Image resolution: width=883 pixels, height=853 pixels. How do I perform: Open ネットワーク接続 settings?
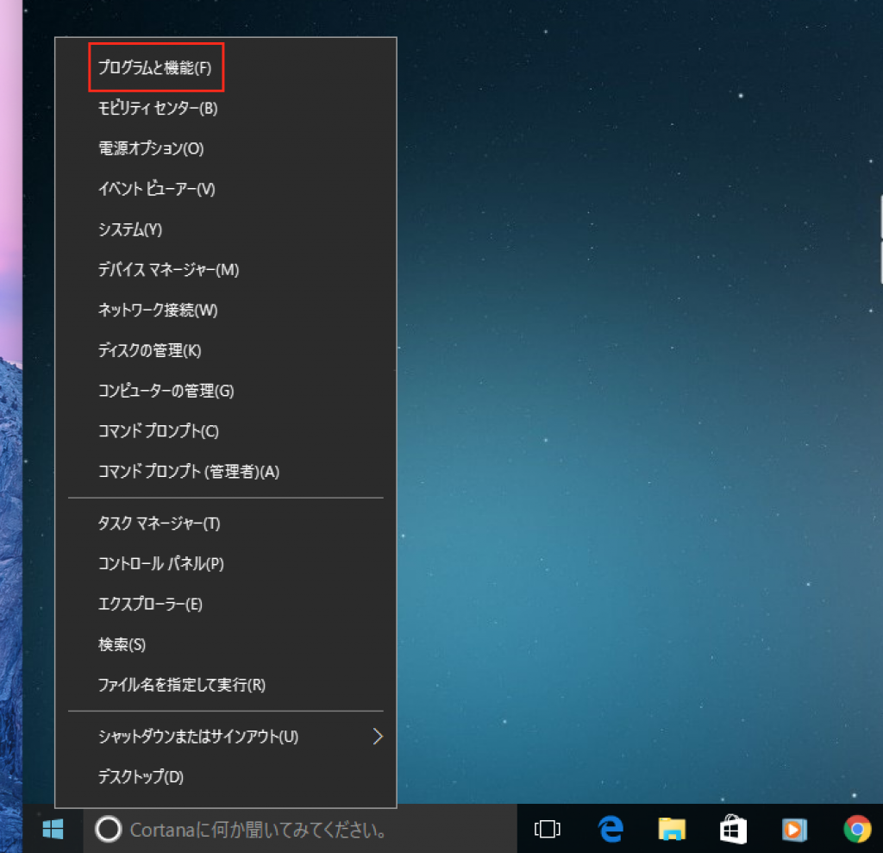click(157, 310)
